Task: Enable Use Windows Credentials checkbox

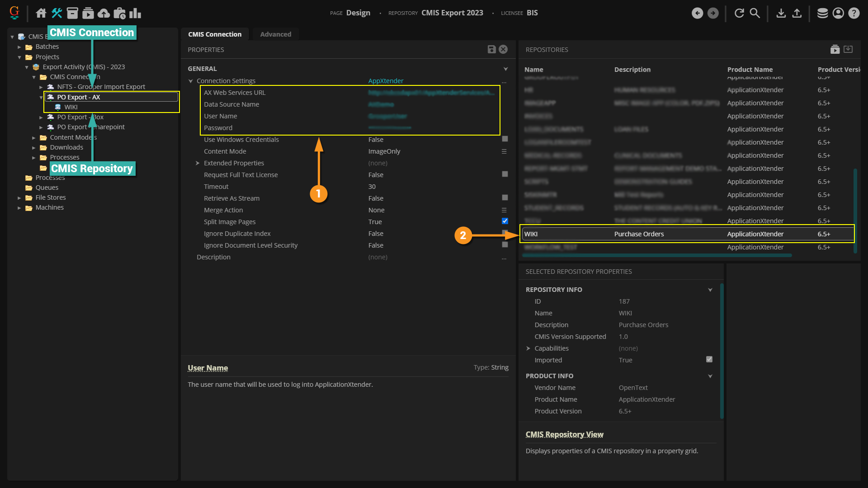Action: 505,139
